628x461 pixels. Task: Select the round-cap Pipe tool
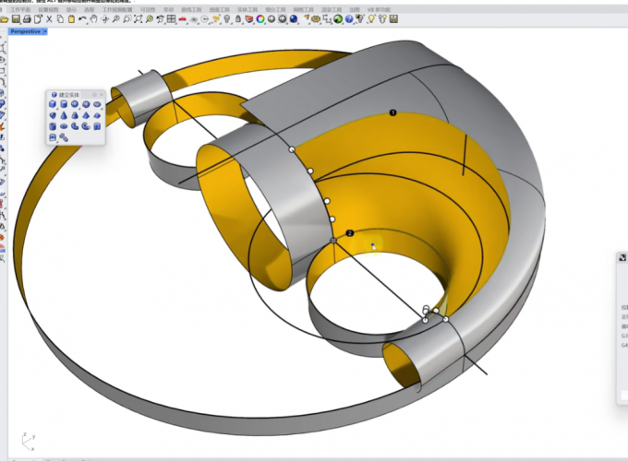point(86,126)
